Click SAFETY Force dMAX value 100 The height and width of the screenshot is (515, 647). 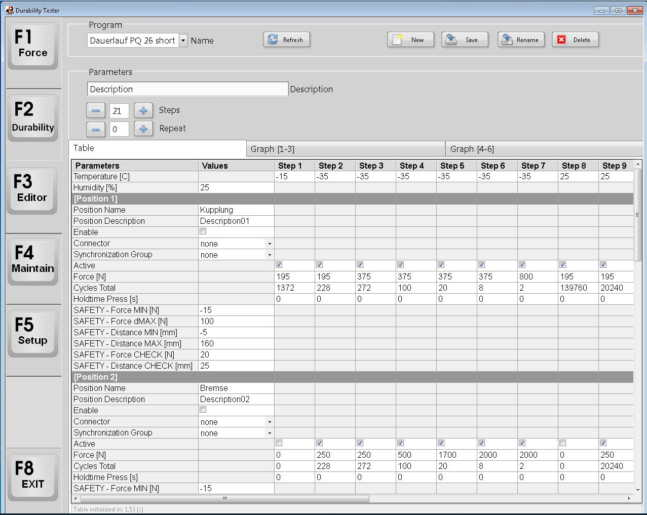click(236, 321)
